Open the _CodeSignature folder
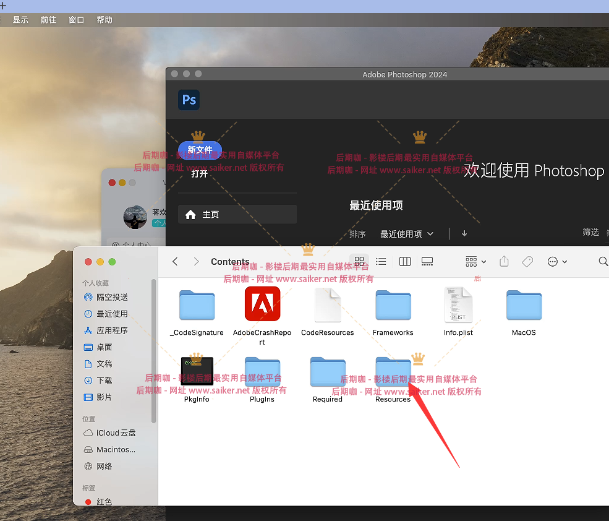 197,305
